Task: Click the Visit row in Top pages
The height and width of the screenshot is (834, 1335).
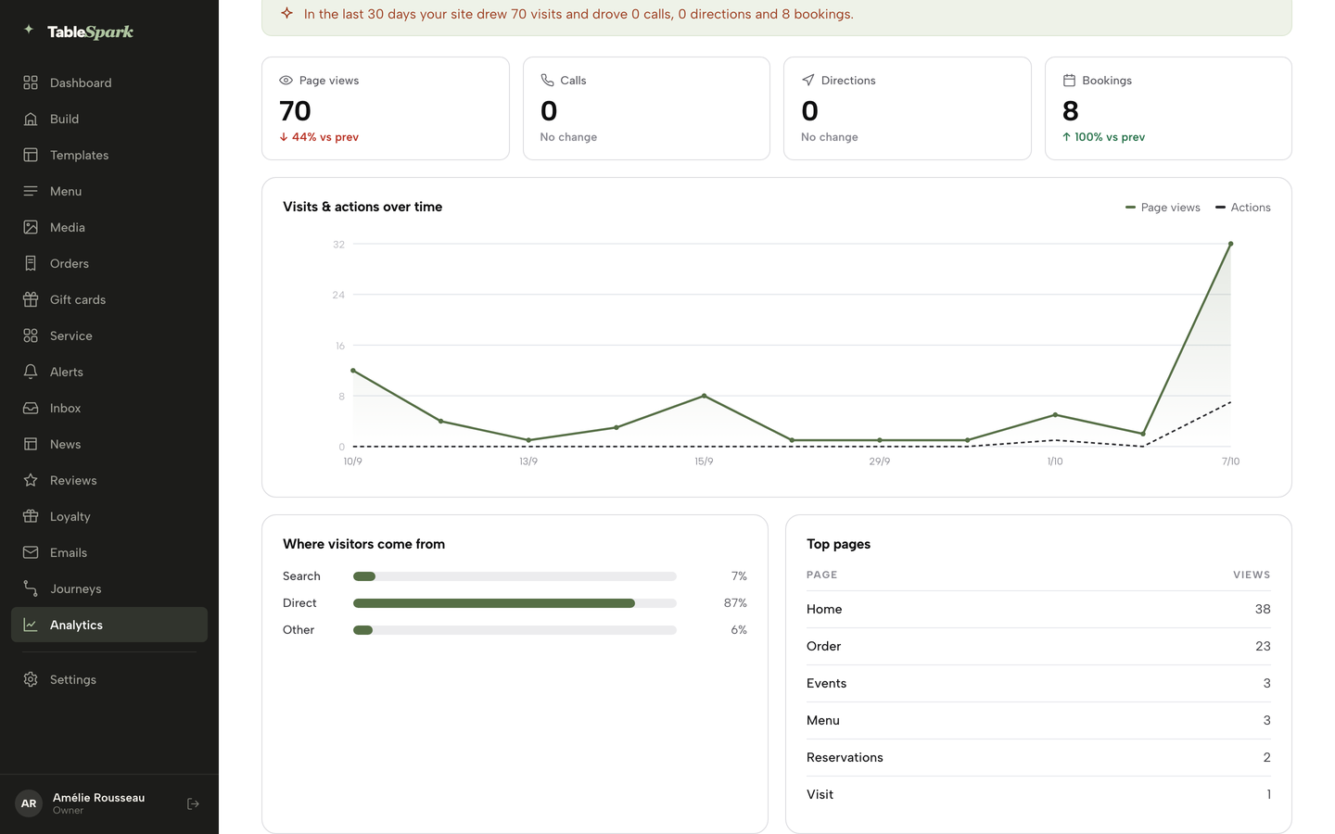Action: pos(1038,794)
